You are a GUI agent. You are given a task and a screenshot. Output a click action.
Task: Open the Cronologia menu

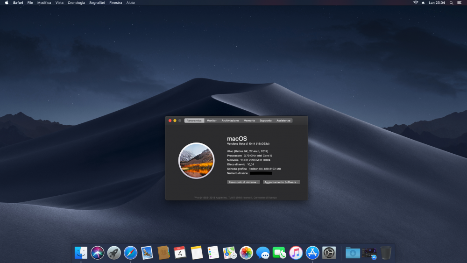[76, 3]
